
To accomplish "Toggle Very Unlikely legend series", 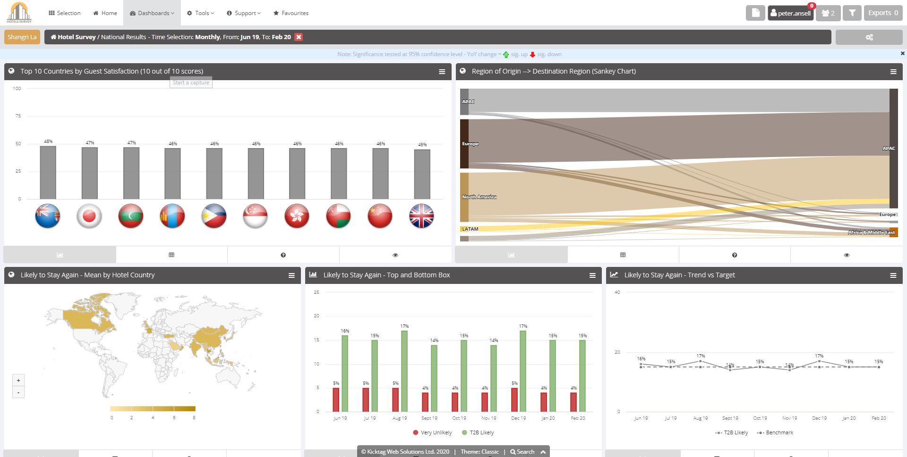I will [x=432, y=432].
